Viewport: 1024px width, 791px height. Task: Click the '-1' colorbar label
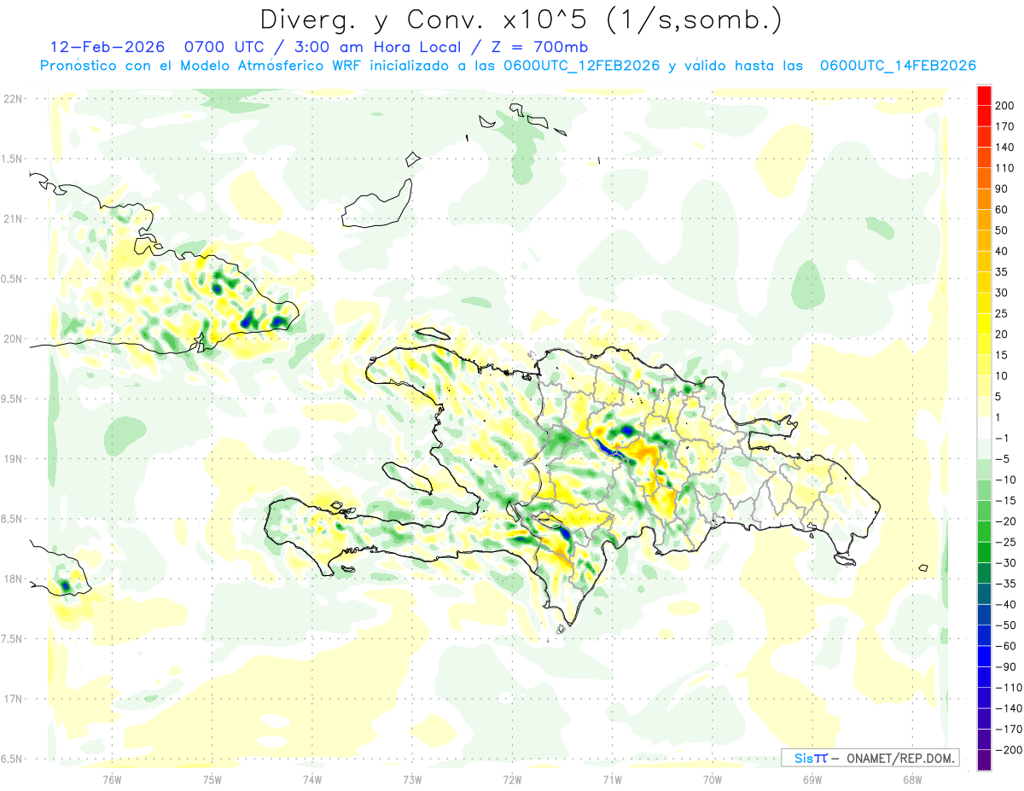(x=1002, y=438)
